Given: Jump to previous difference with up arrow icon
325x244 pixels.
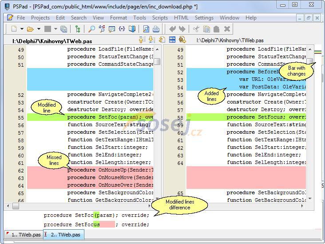Looking at the screenshot, I should 141,40.
